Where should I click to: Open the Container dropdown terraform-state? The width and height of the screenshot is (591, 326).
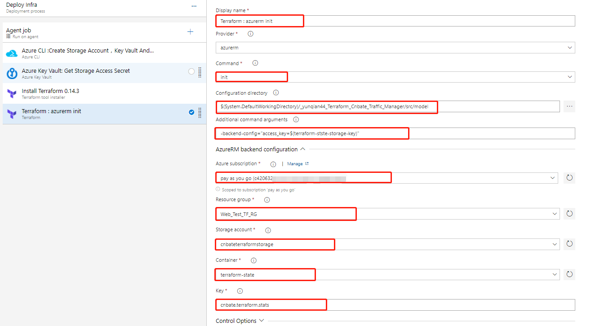(387, 274)
